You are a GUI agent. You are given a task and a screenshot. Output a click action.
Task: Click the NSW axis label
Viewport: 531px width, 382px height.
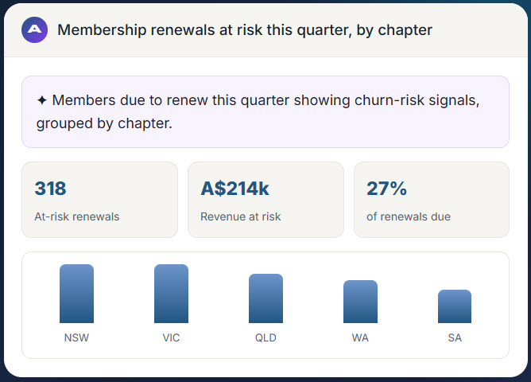tap(76, 337)
